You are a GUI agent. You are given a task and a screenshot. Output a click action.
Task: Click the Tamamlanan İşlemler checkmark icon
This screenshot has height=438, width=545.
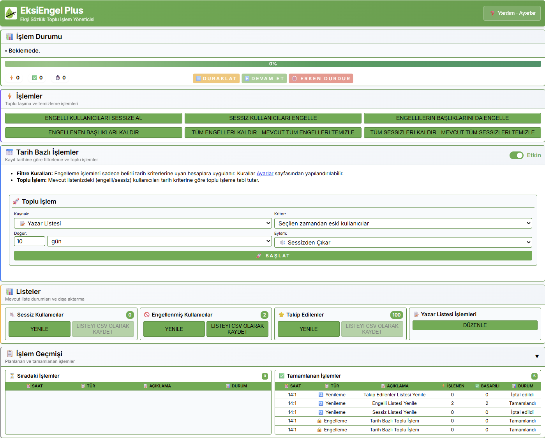pos(282,376)
